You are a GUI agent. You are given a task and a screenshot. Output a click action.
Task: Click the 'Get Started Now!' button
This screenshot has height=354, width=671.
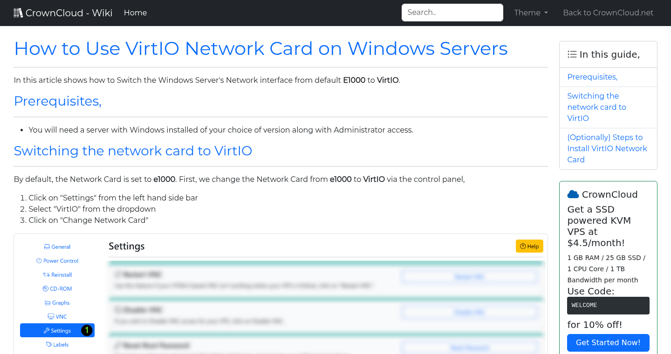point(608,342)
